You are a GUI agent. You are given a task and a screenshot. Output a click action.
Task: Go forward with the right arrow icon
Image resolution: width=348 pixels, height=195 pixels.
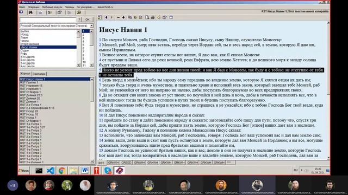tap(111, 17)
